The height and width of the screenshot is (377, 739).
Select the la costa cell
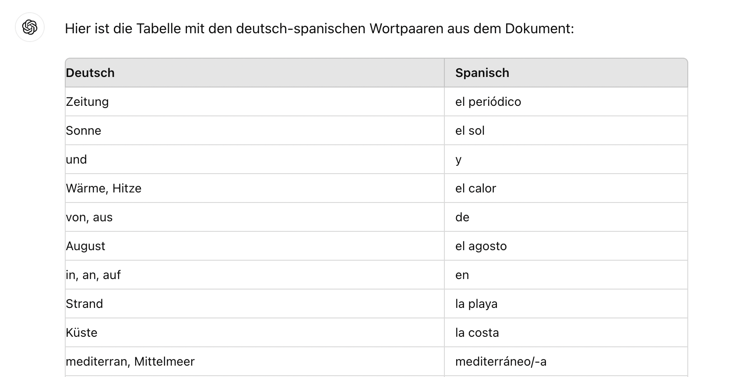(x=477, y=333)
